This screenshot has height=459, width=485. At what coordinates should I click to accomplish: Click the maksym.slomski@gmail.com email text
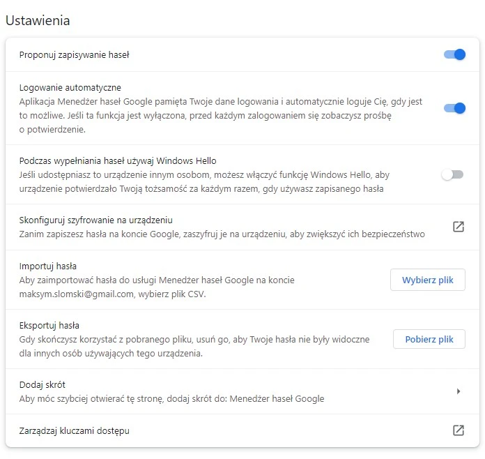pos(76,294)
